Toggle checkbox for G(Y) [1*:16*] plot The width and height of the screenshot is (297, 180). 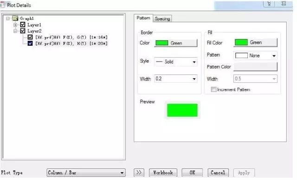tap(30, 37)
